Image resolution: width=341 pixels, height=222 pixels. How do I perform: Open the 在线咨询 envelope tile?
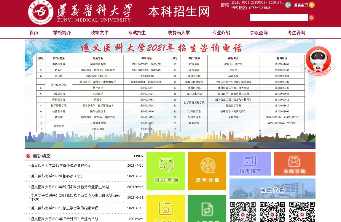295,164
